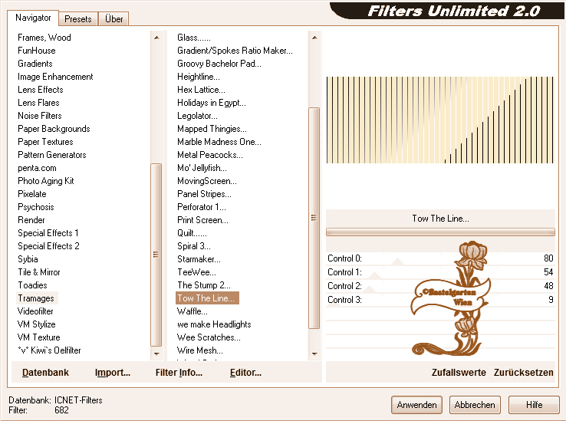Choose the Quilt filter
Viewport: 566px width, 421px height.
tap(192, 233)
